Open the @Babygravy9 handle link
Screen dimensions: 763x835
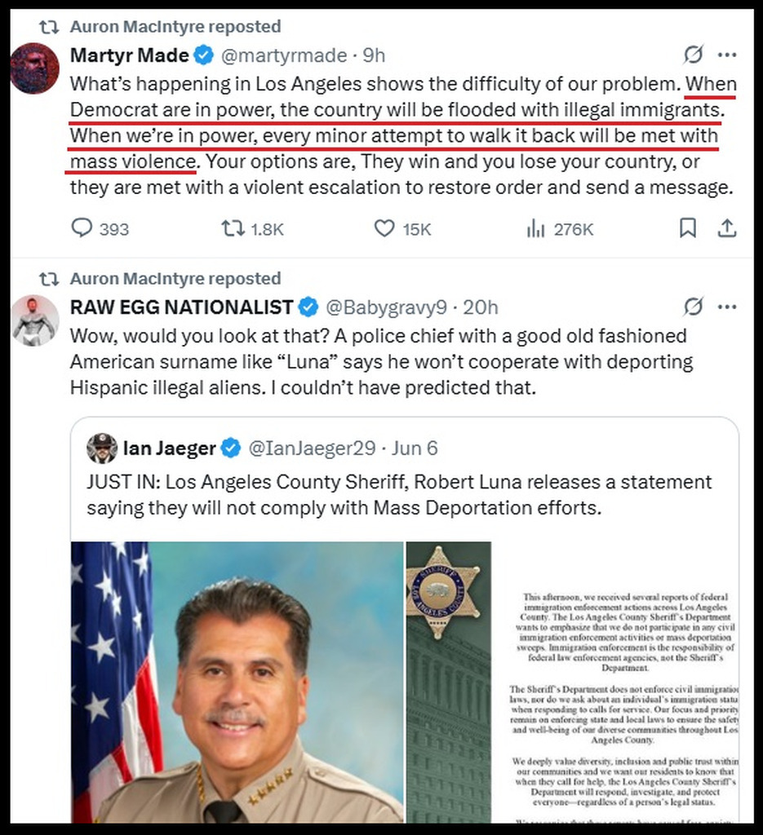tap(386, 307)
